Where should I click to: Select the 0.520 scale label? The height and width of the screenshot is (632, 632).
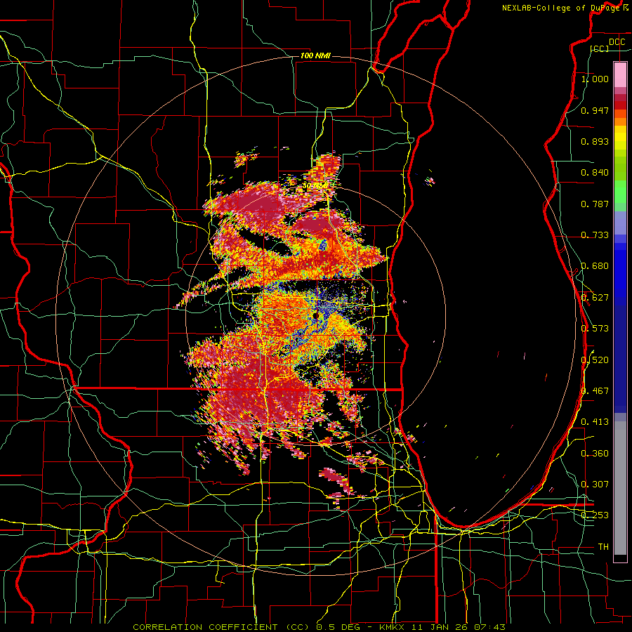[x=595, y=360]
